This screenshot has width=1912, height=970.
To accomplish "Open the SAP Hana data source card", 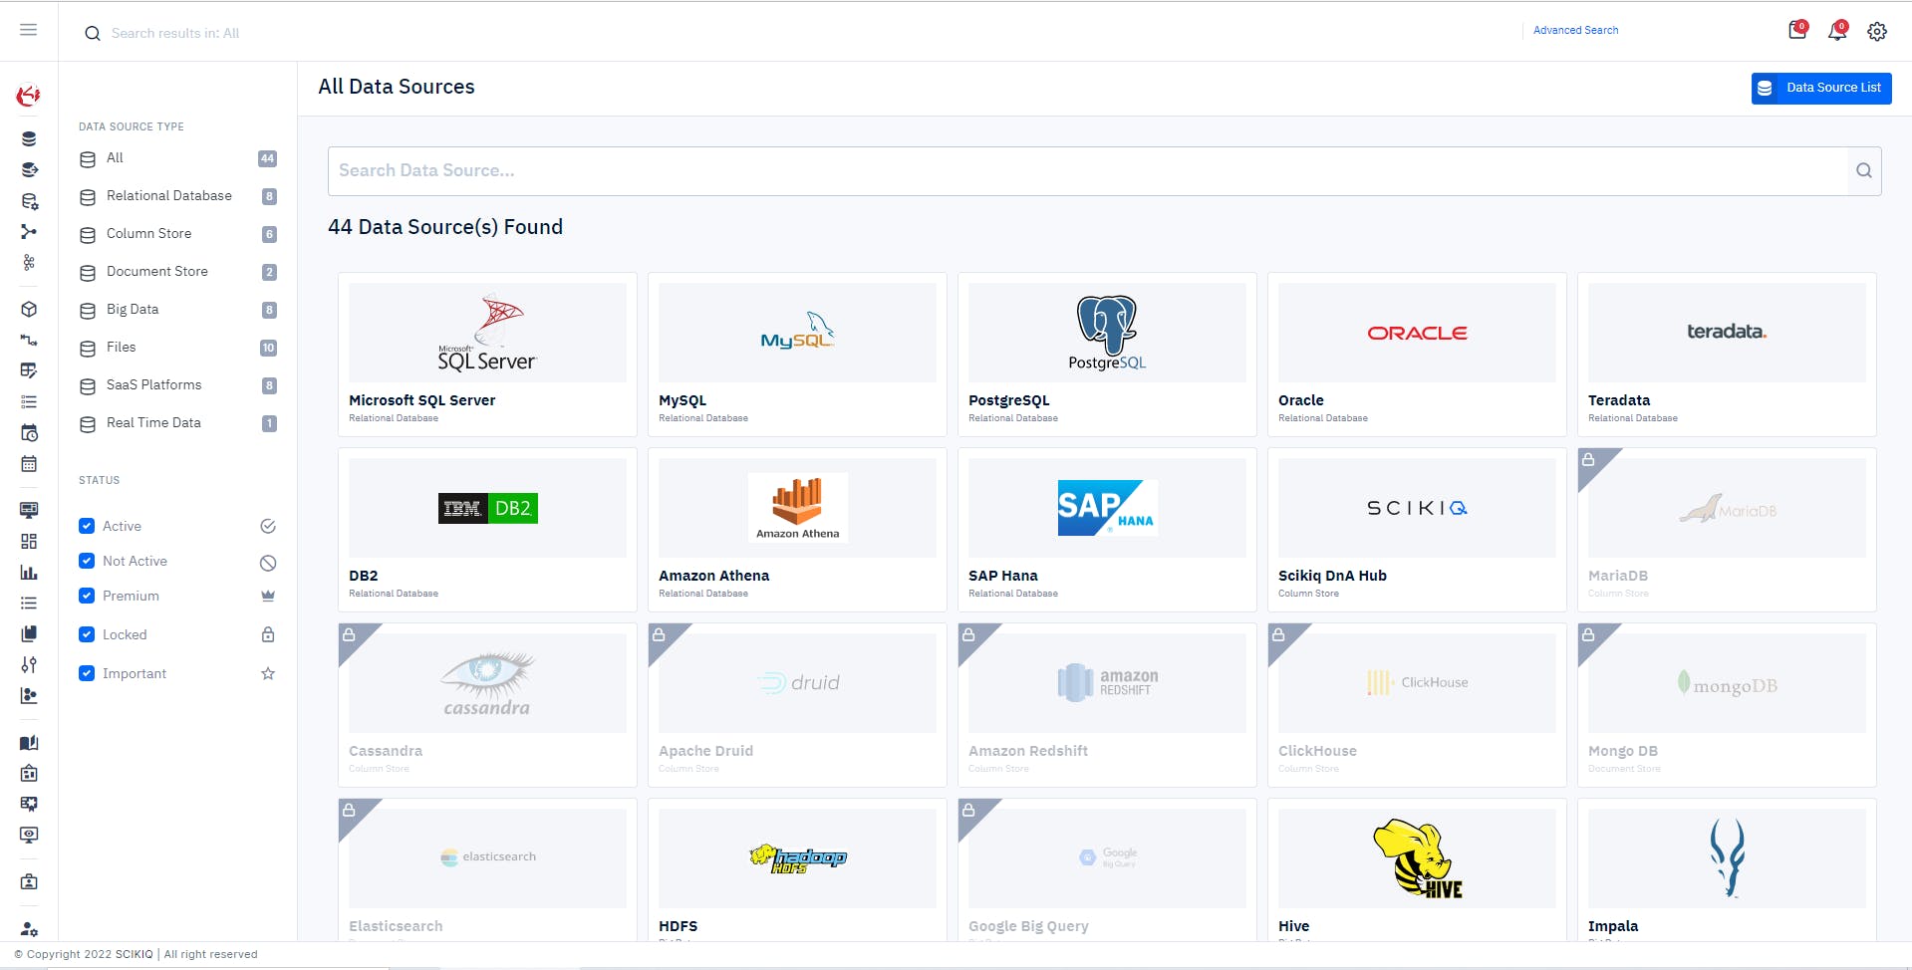I will pos(1107,530).
